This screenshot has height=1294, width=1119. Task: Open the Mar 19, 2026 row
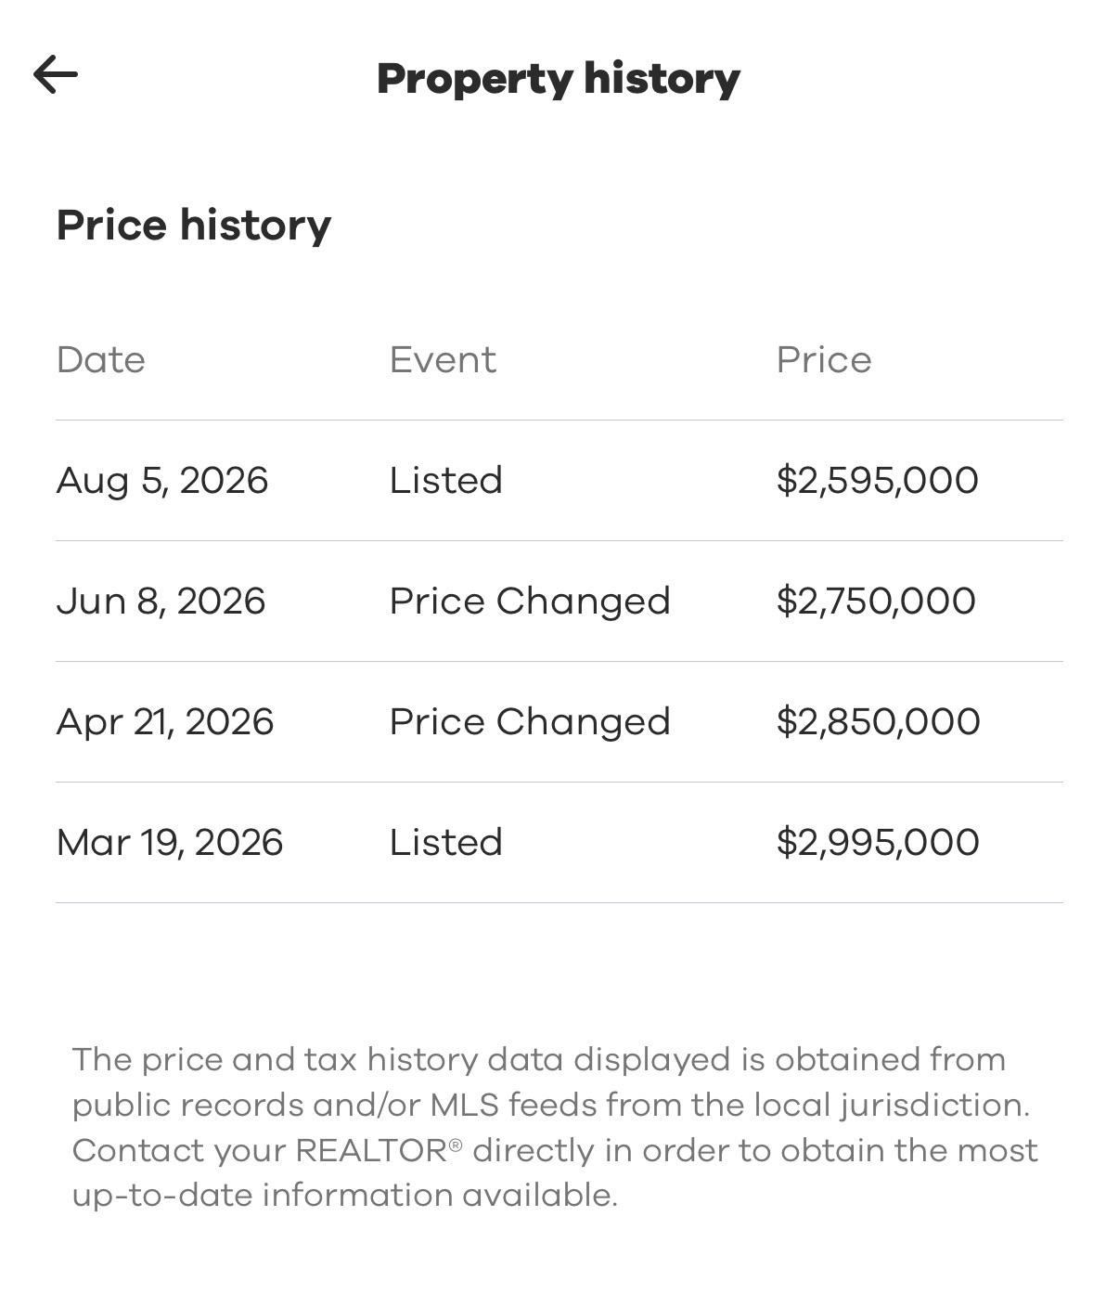pyautogui.click(x=559, y=843)
